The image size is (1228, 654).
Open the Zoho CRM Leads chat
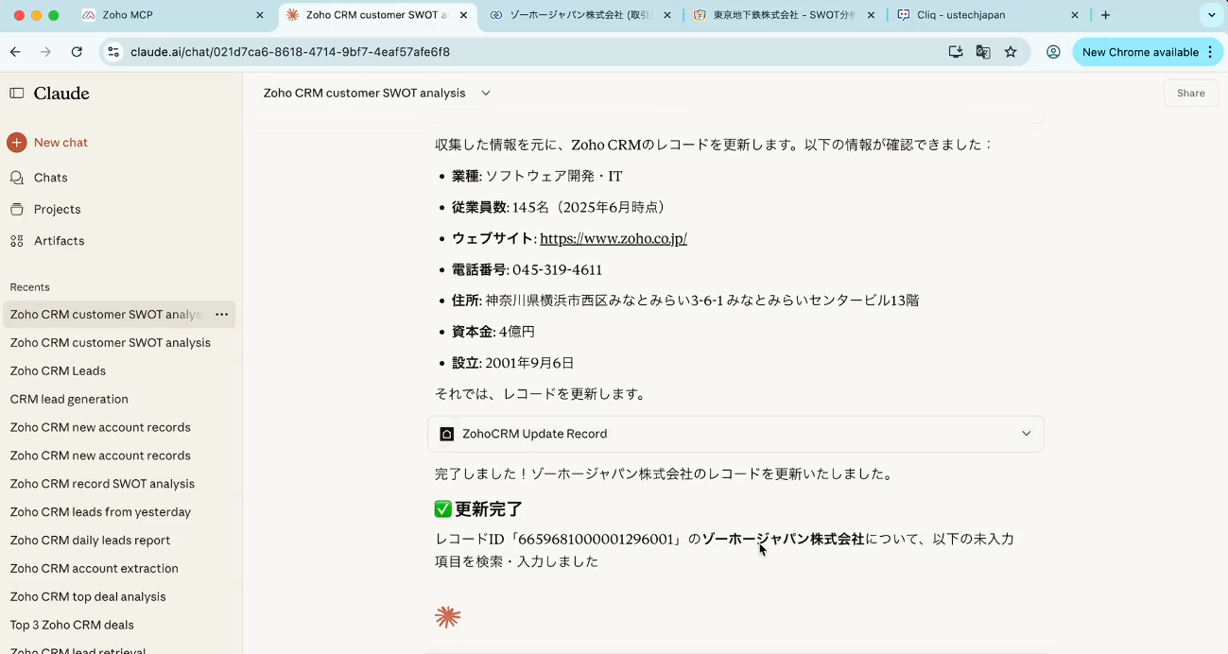point(58,370)
